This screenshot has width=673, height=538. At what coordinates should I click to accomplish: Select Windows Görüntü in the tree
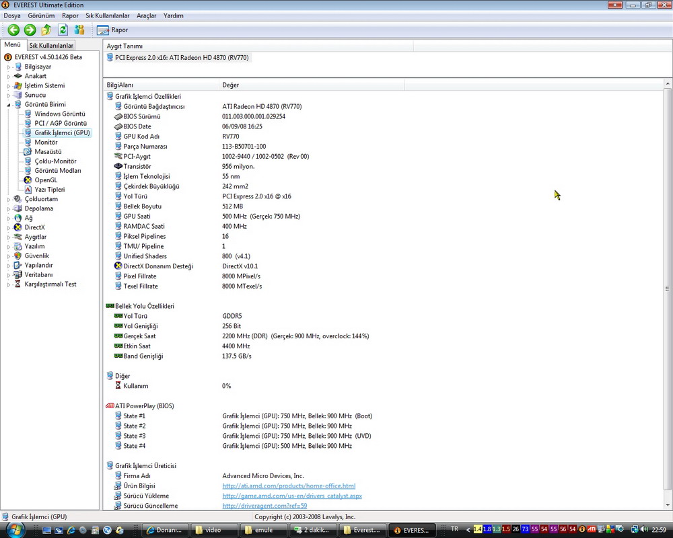pyautogui.click(x=60, y=114)
